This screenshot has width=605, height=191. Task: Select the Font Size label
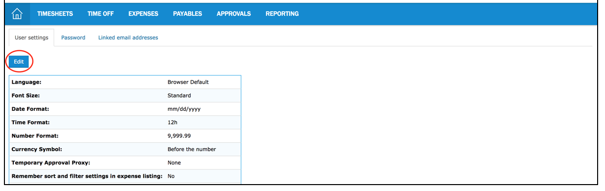click(26, 95)
